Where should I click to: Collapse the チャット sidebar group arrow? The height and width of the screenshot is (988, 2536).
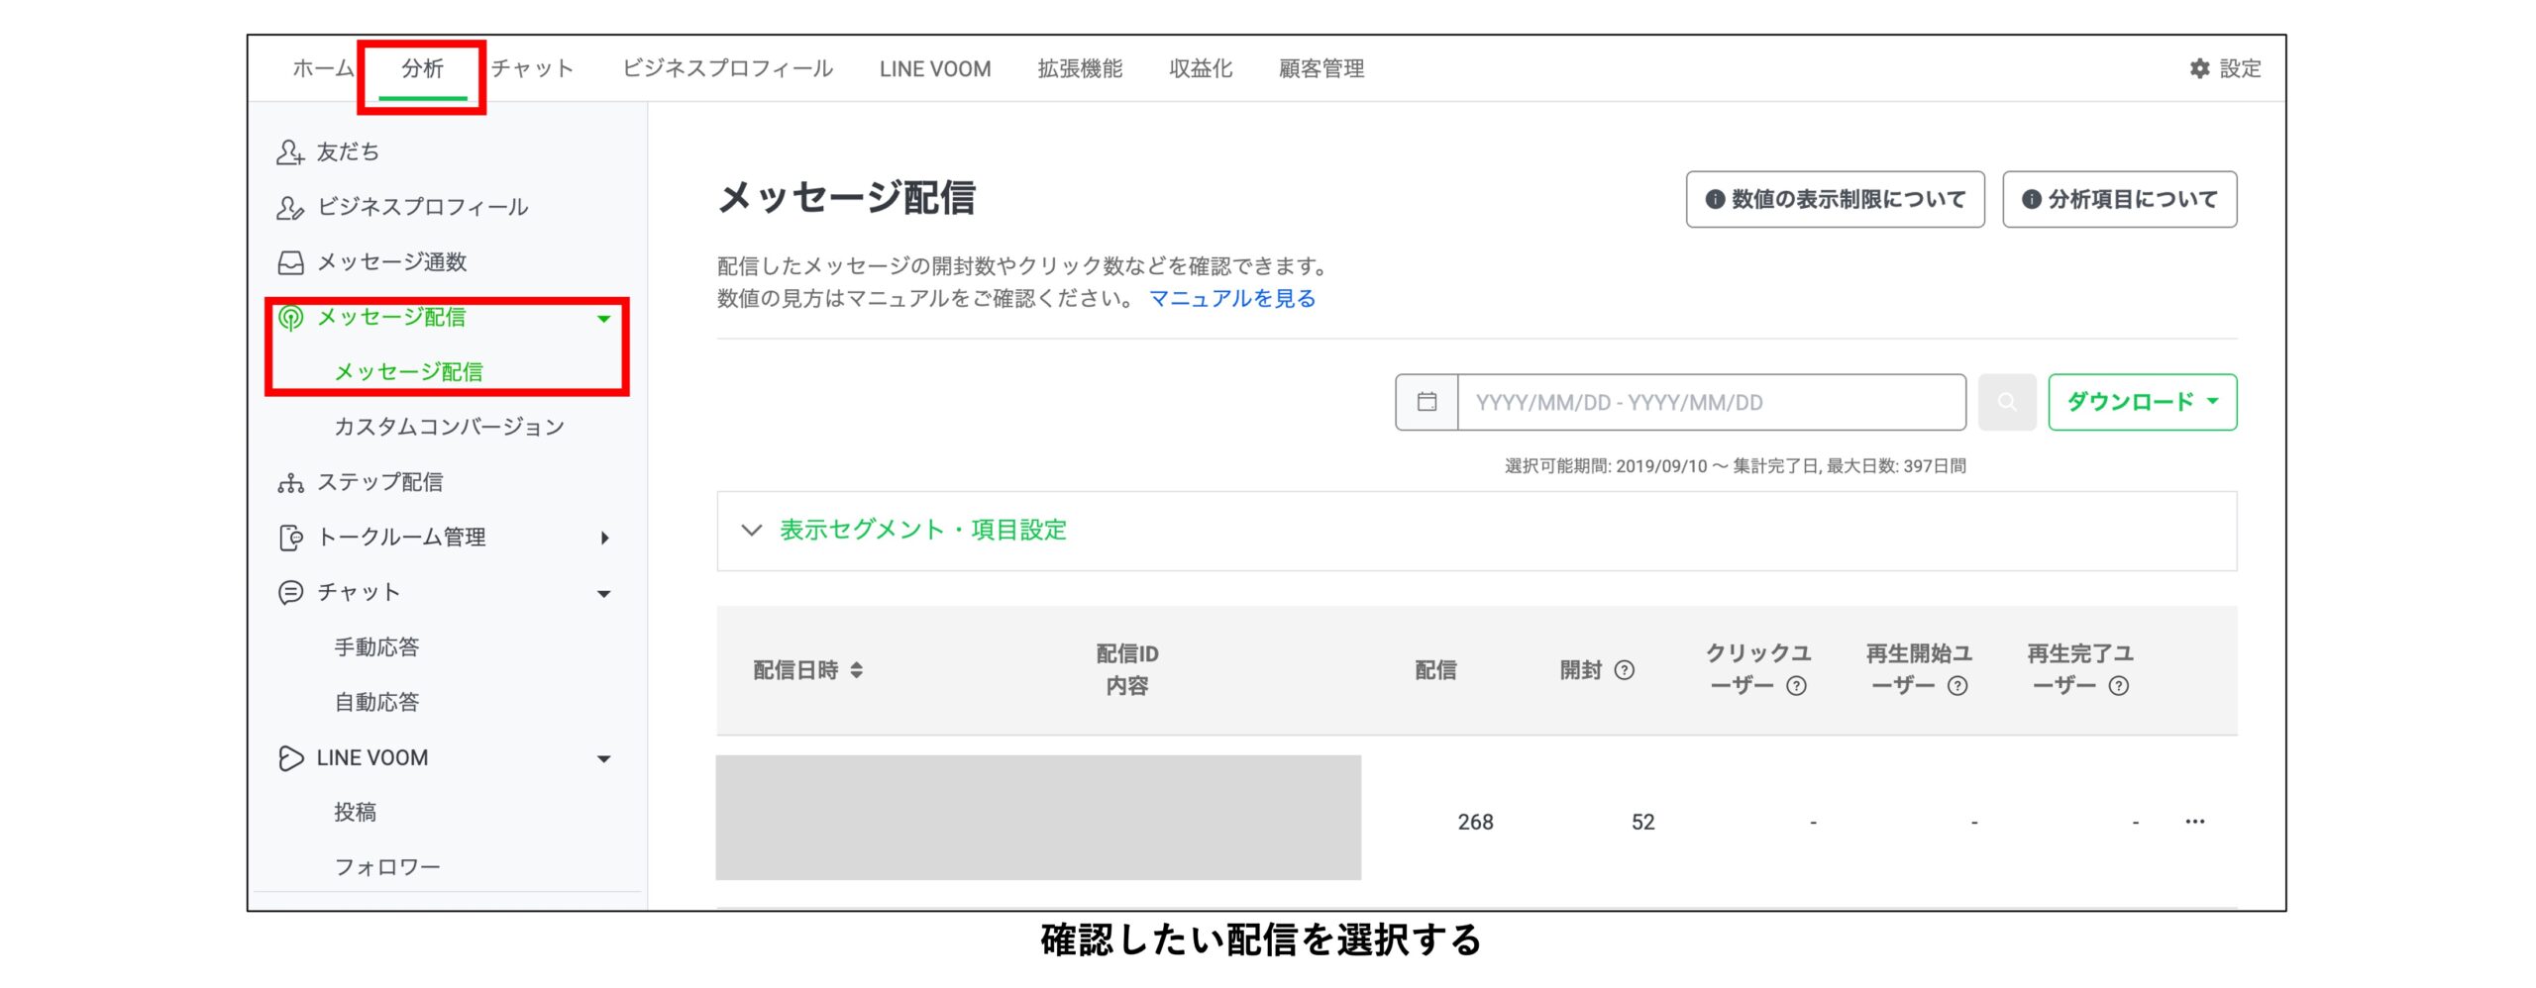tap(603, 593)
